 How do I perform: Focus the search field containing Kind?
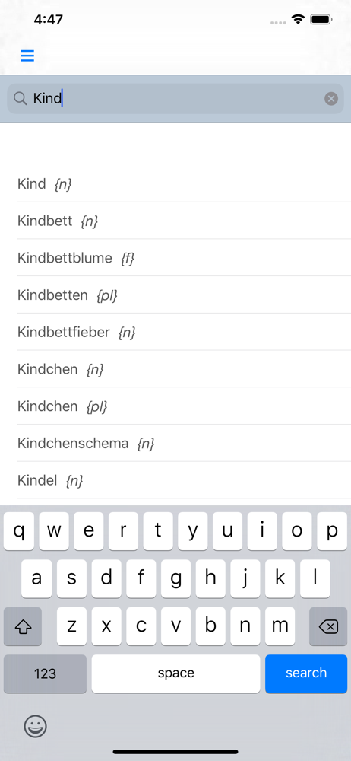tap(175, 99)
